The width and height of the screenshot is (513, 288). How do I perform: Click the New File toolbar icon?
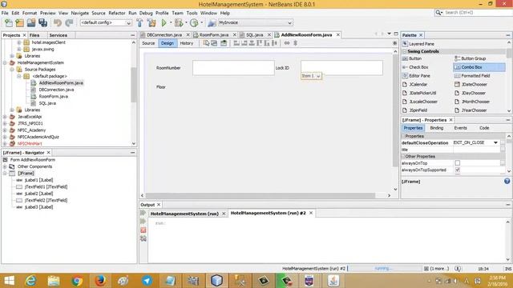tap(9, 22)
